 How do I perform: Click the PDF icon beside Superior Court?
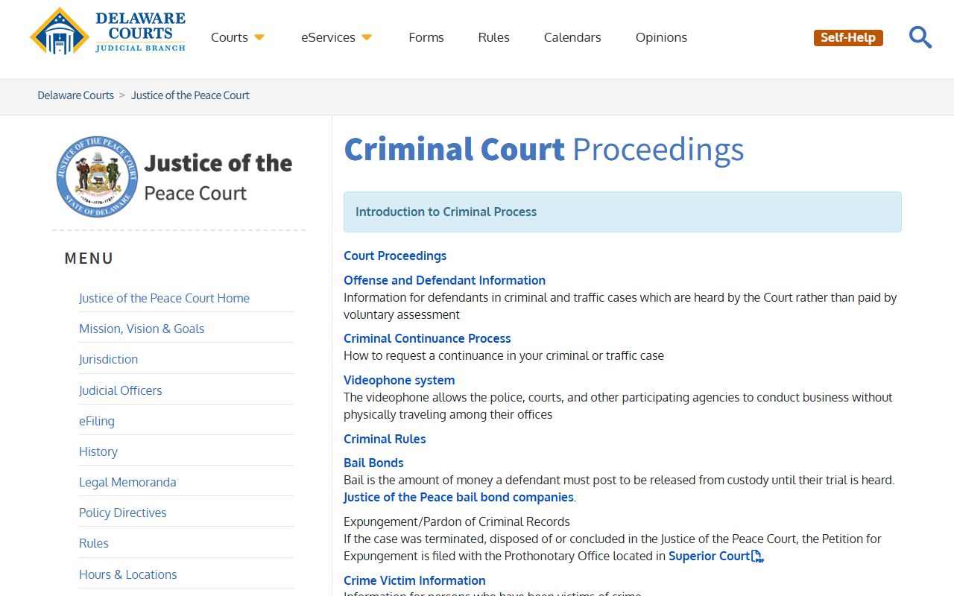coord(758,557)
